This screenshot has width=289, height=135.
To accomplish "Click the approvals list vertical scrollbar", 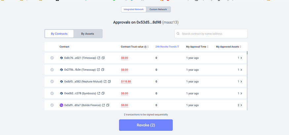I will 247,80.
